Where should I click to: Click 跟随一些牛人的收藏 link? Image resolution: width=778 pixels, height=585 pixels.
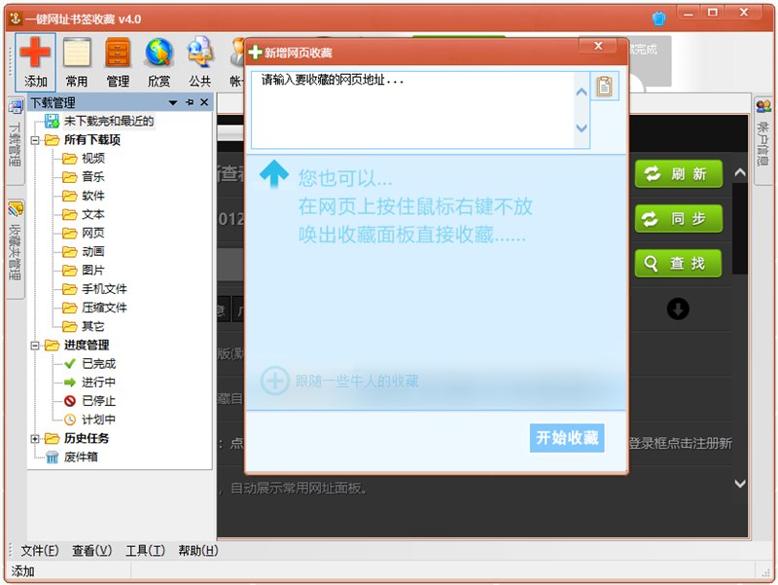(357, 382)
